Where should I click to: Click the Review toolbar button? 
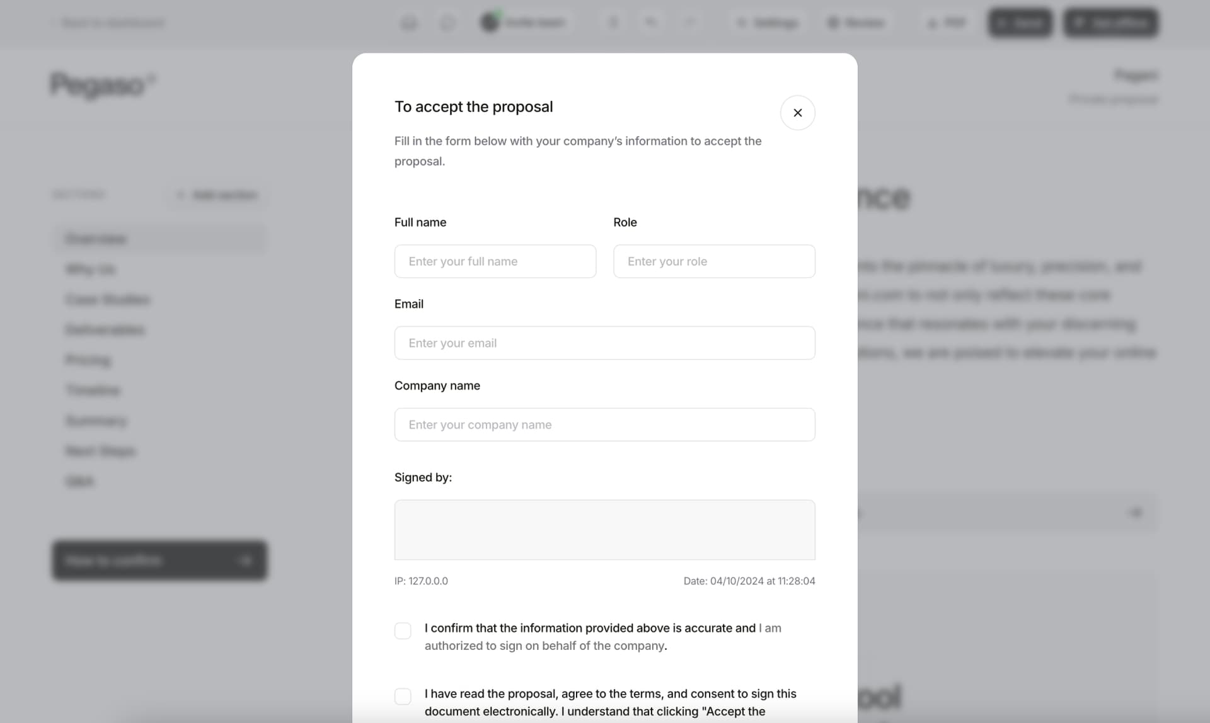pyautogui.click(x=856, y=23)
